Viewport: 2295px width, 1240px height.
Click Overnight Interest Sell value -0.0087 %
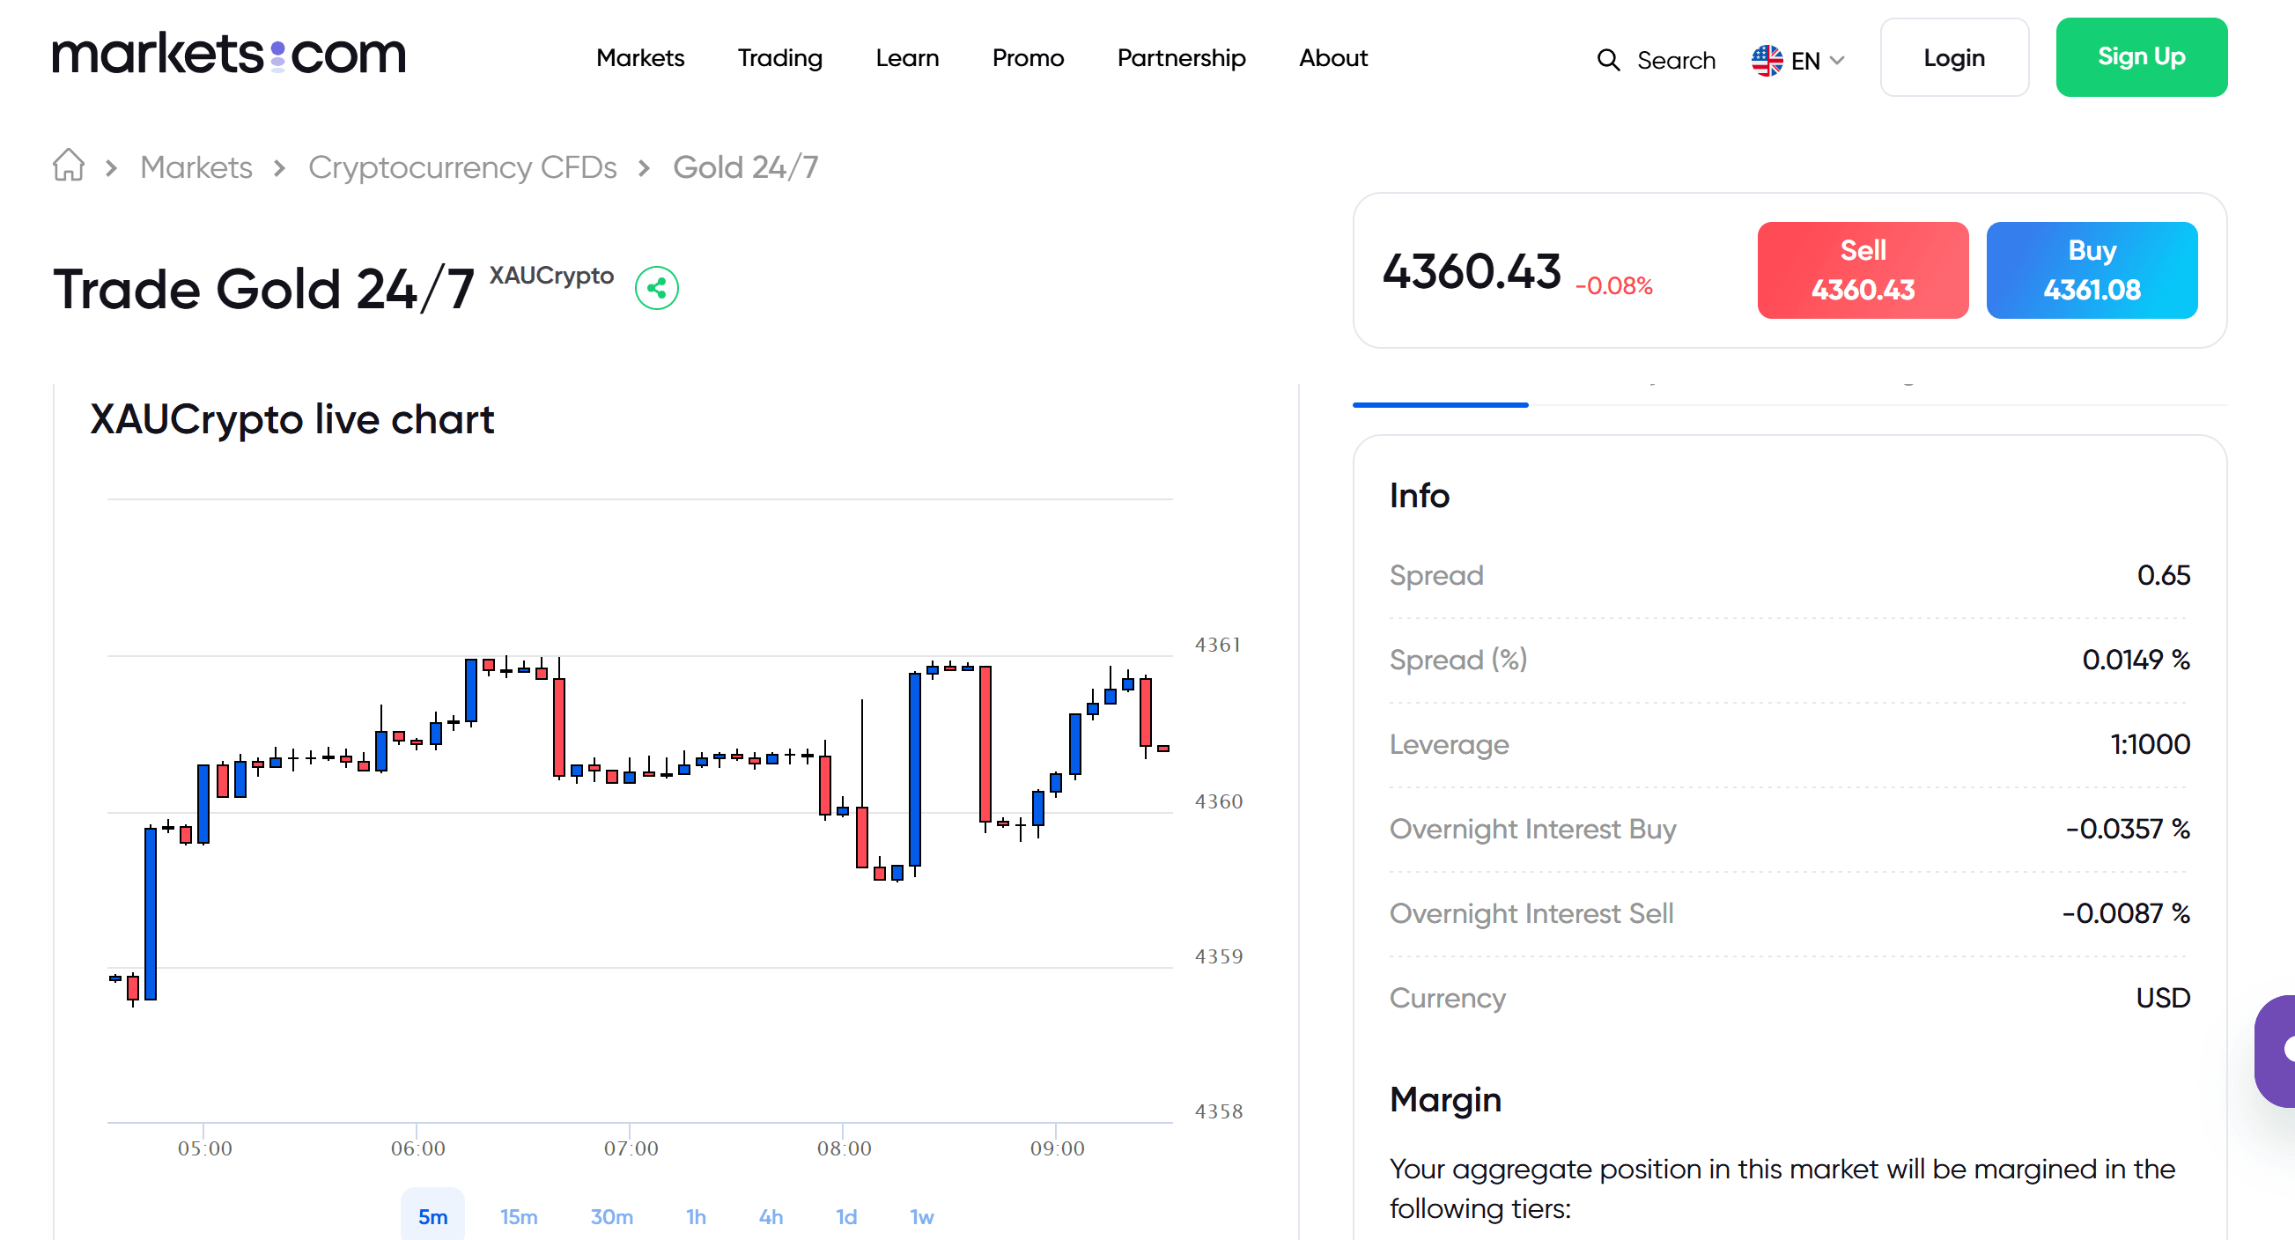(x=2126, y=914)
